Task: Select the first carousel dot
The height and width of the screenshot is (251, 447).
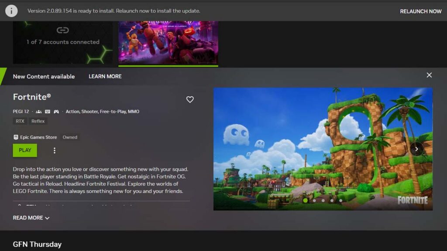Action: coord(305,200)
